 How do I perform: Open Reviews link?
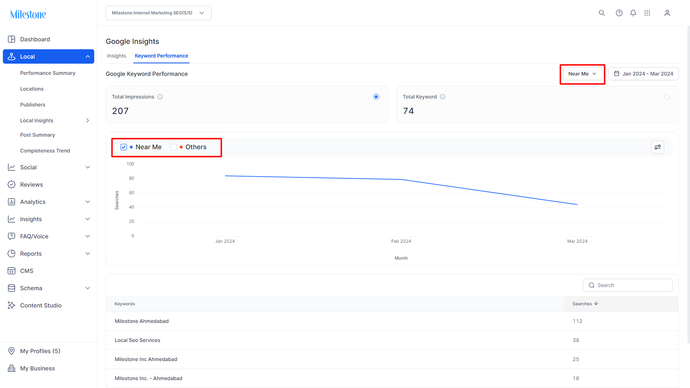[32, 184]
